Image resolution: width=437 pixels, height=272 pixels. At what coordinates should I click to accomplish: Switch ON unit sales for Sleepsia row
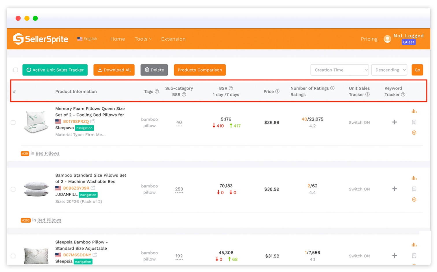[359, 256]
